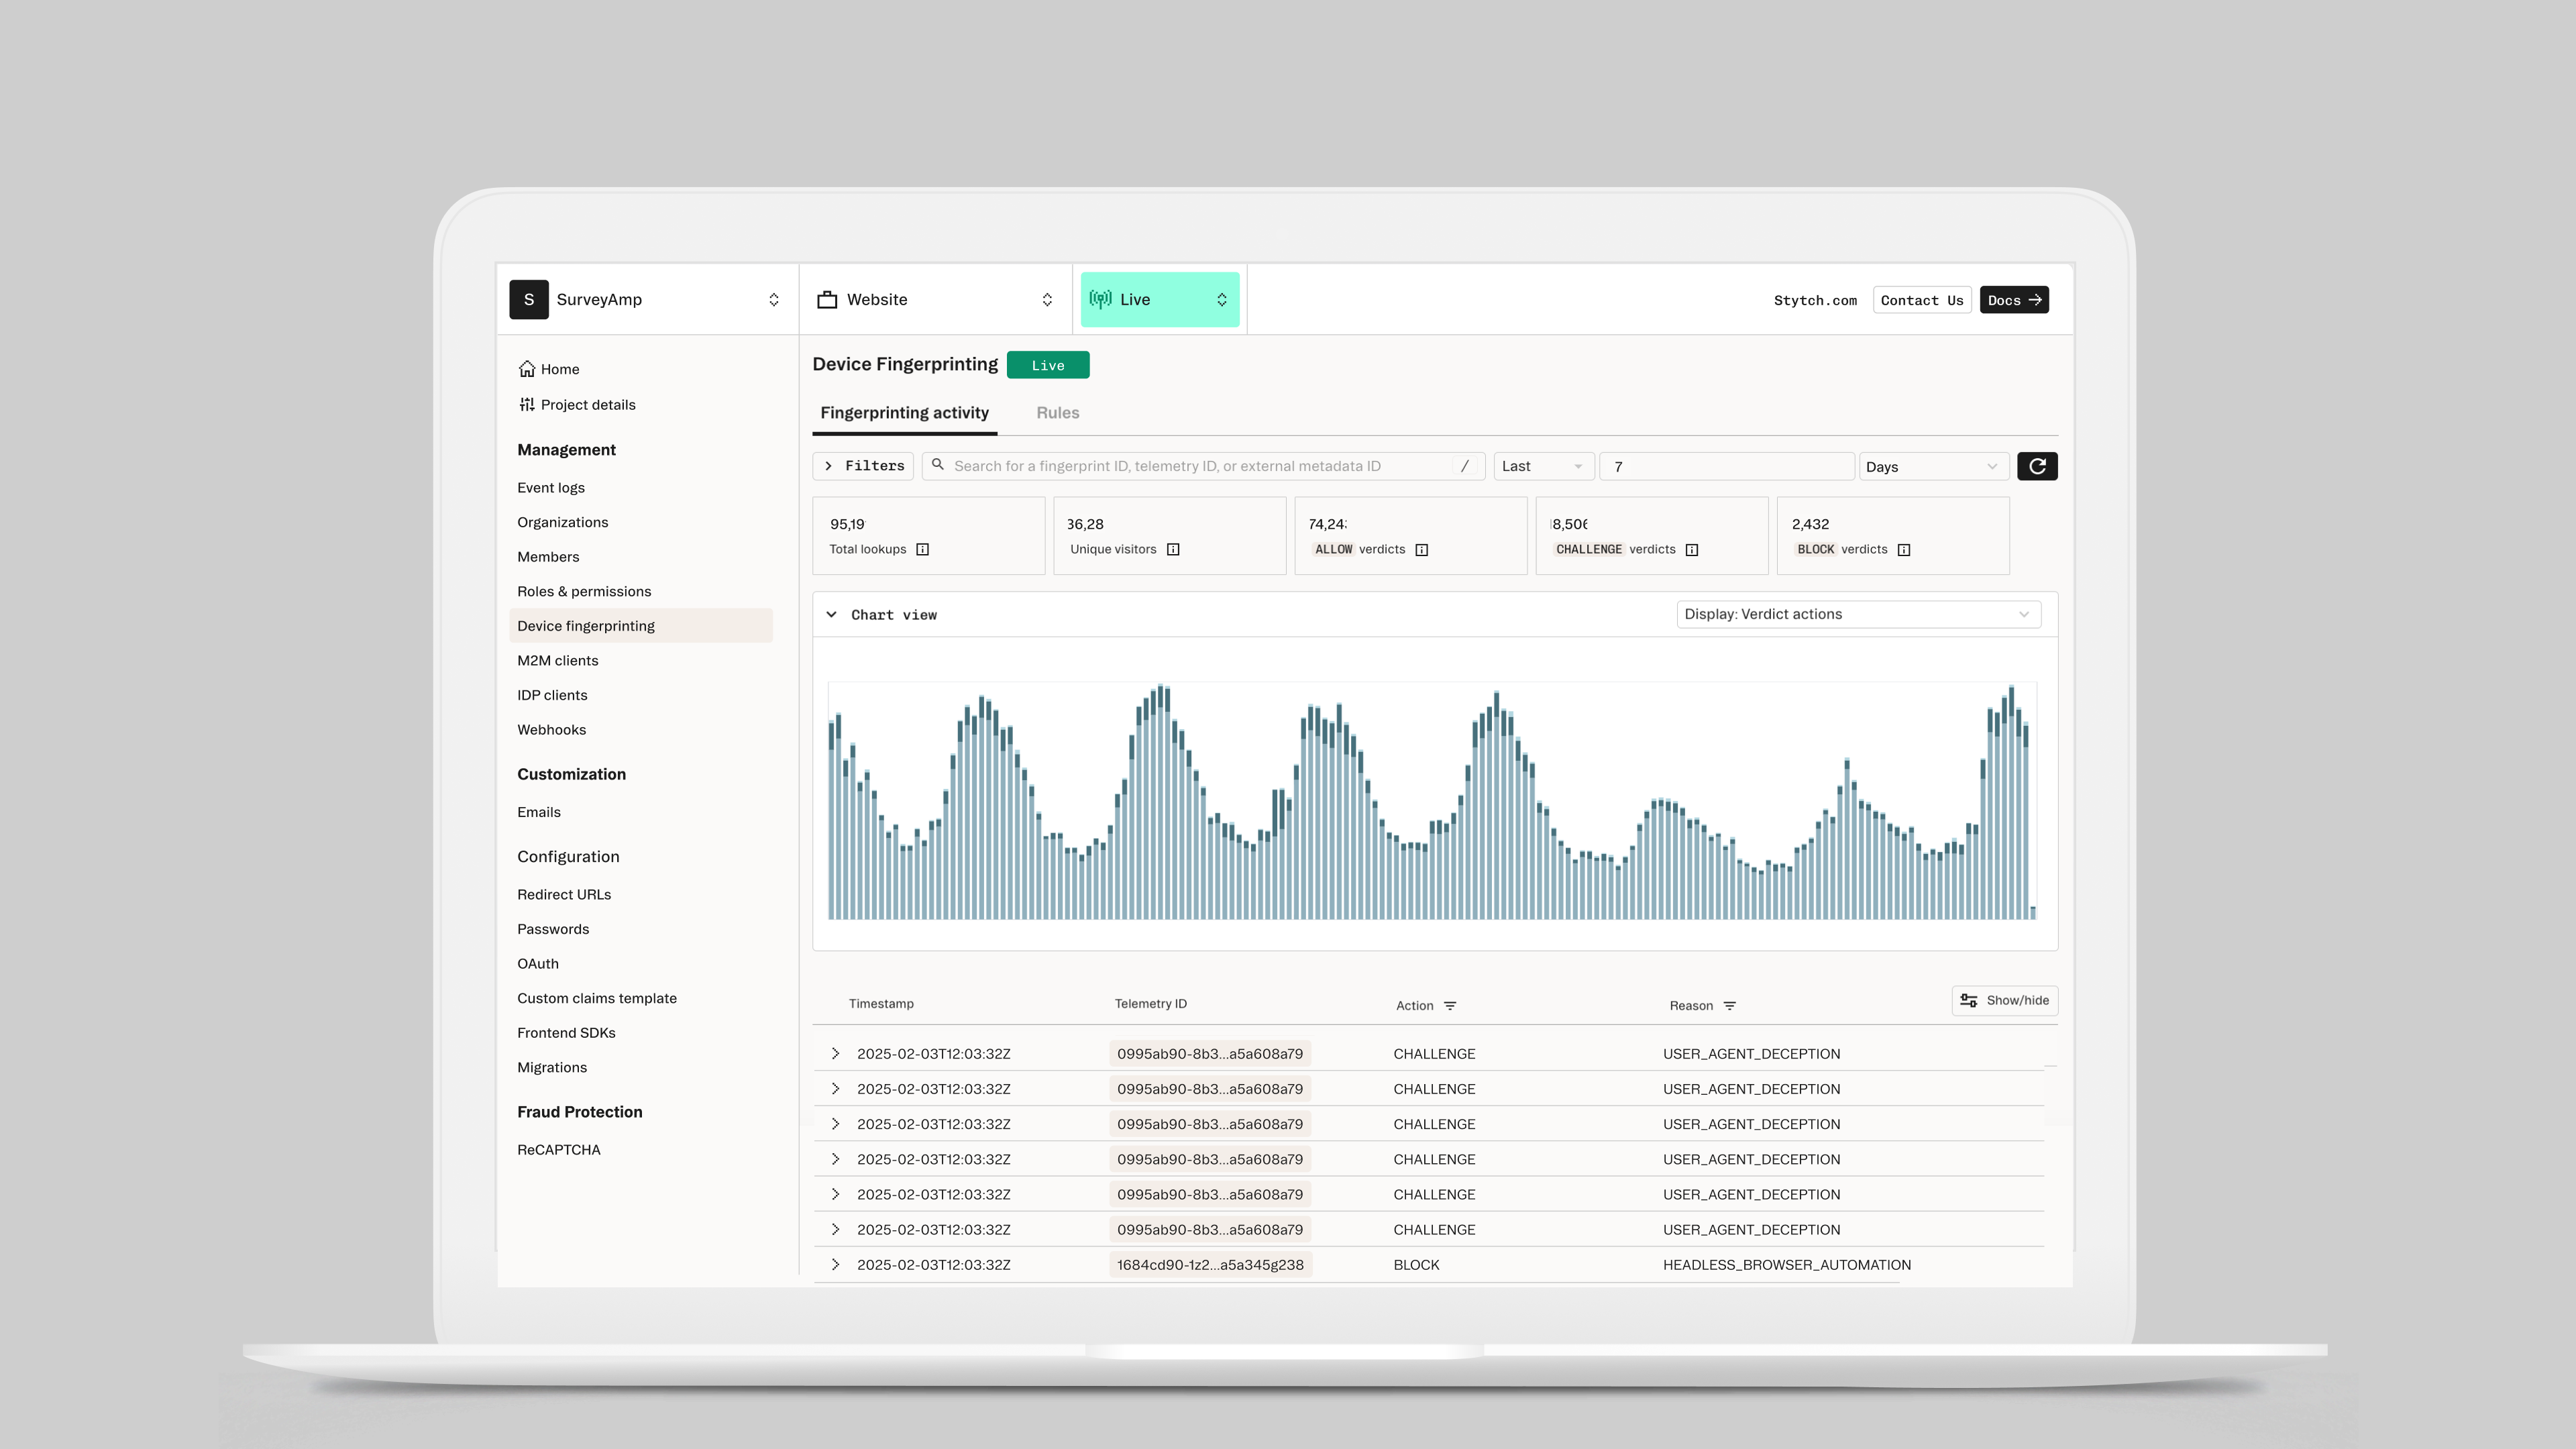Screen dimensions: 2576x1449
Task: Click the Website briefcase icon
Action: point(826,299)
